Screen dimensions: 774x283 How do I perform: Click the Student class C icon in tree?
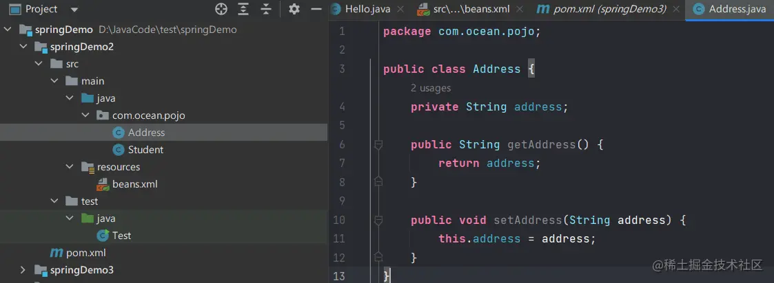coord(118,150)
